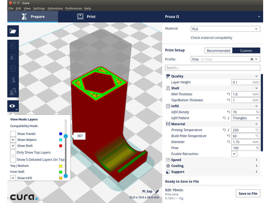Open the Material PLA dropdown

[225, 29]
